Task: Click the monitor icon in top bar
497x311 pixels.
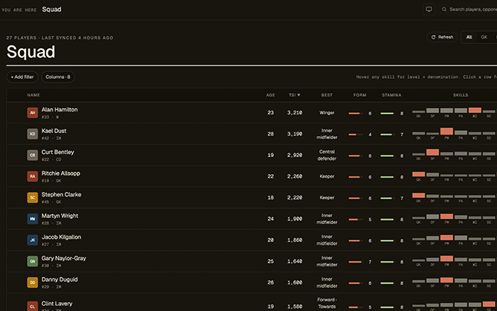Action: (429, 9)
